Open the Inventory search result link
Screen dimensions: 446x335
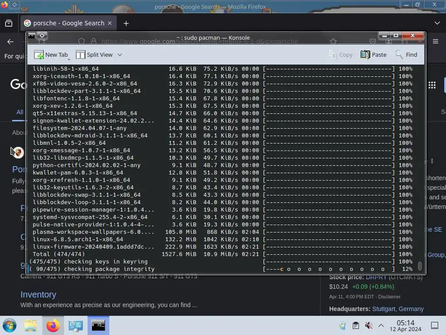click(38, 294)
